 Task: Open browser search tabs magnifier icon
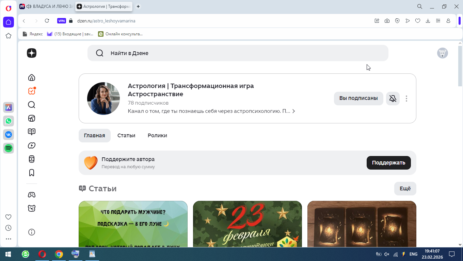click(420, 6)
